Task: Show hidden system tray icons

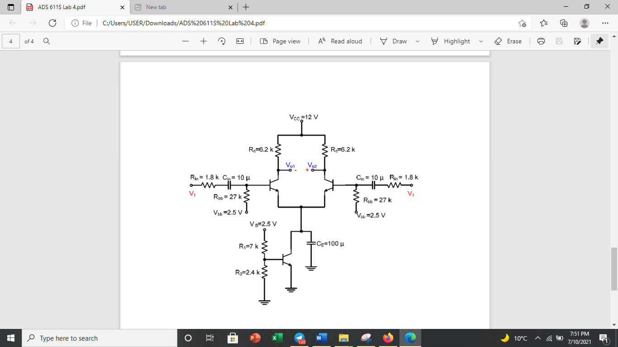Action: point(538,338)
